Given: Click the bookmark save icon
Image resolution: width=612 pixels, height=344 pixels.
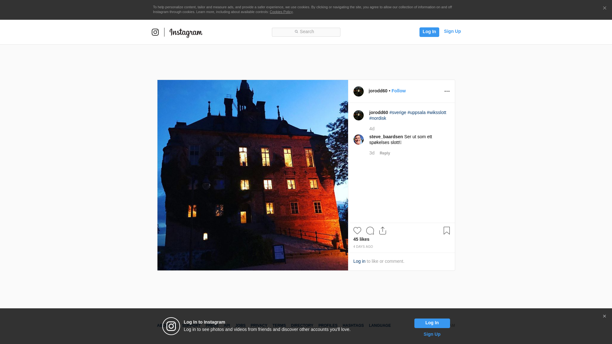Looking at the screenshot, I should pos(447,231).
